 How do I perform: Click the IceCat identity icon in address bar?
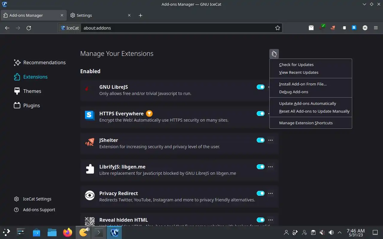tap(70, 28)
